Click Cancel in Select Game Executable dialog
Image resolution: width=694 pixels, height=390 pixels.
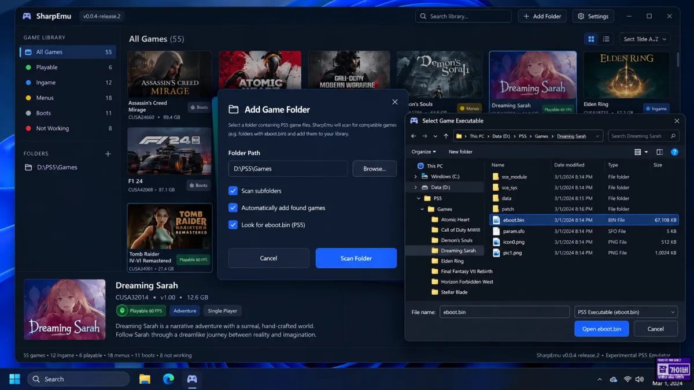point(655,329)
